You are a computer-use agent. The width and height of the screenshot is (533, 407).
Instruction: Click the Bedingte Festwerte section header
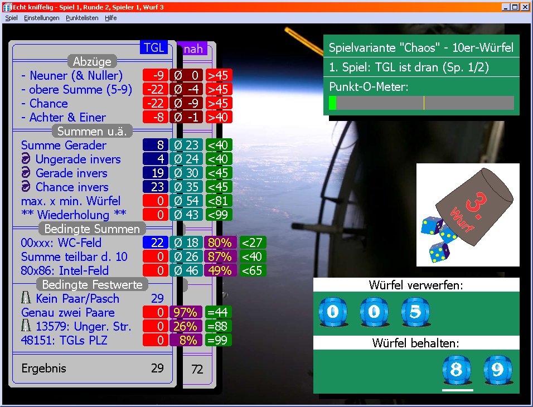point(92,284)
